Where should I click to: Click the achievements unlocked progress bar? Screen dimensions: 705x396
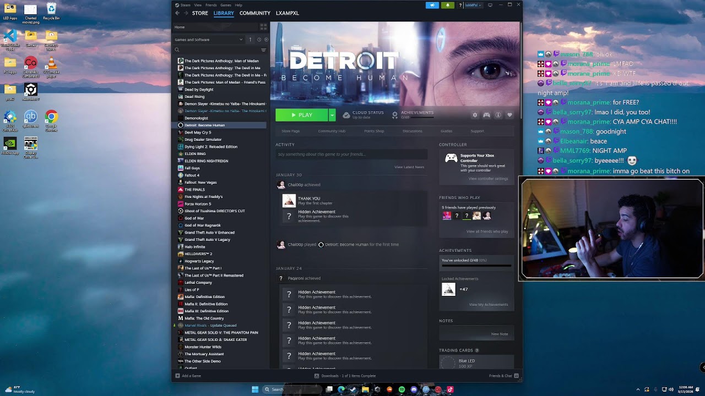click(x=476, y=265)
